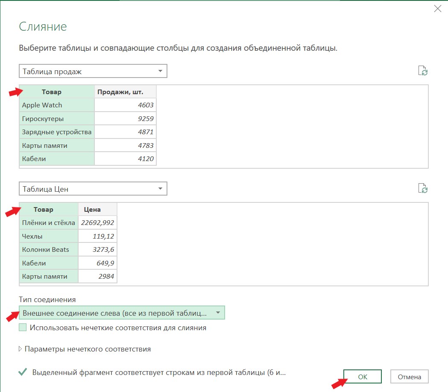448x392 pixels.
Task: Close the Слияние dialog
Action: [437, 9]
